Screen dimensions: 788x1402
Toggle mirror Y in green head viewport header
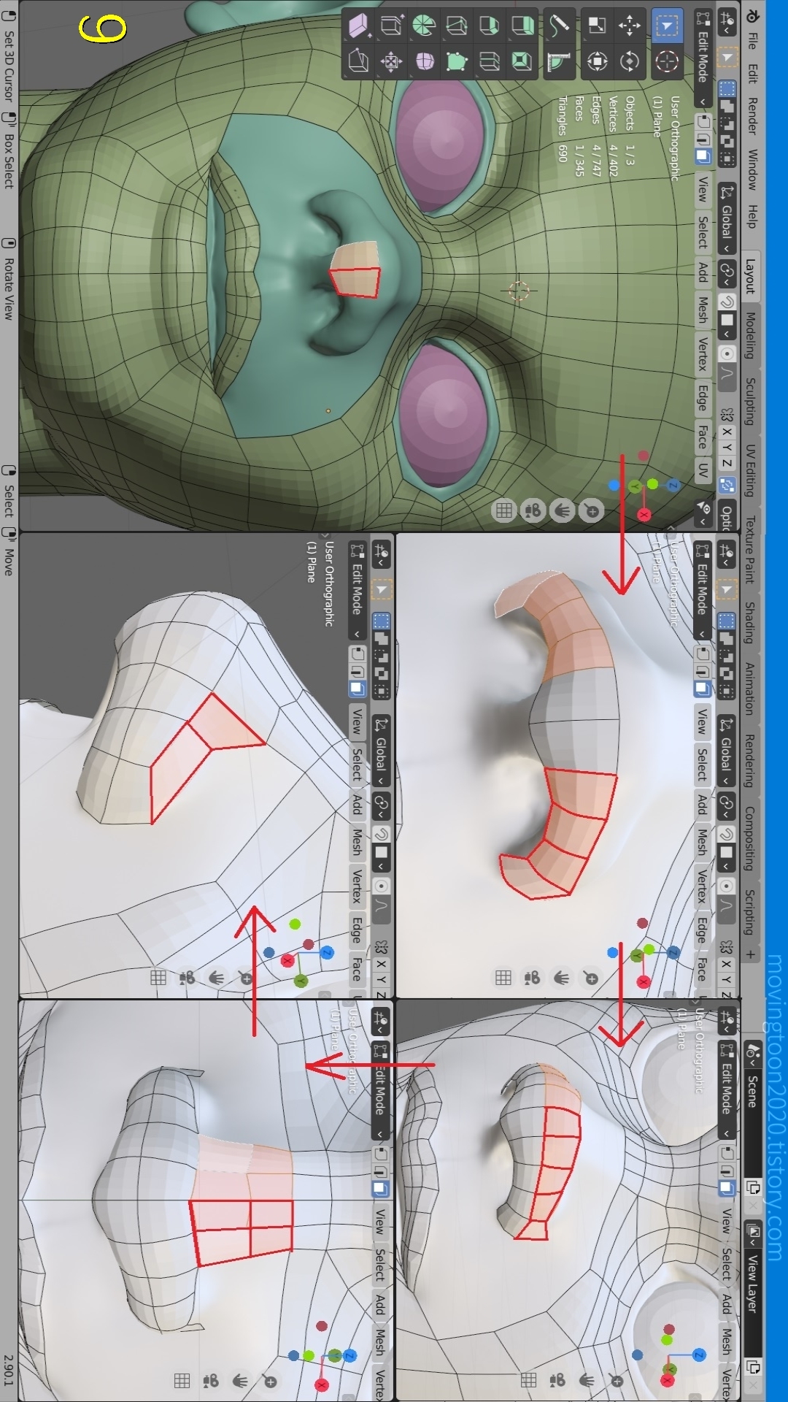tap(727, 447)
